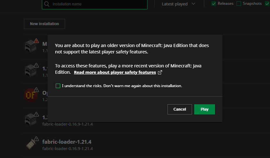Open the Latest played sort dropdown

[x=179, y=4]
